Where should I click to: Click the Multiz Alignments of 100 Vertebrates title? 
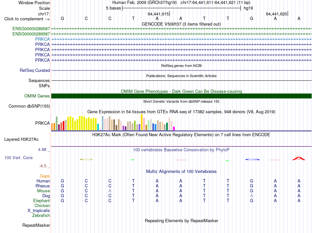click(181, 172)
